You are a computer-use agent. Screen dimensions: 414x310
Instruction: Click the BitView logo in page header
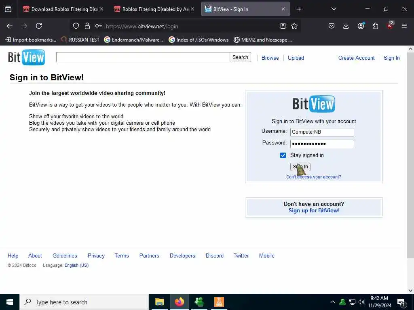[x=27, y=57]
